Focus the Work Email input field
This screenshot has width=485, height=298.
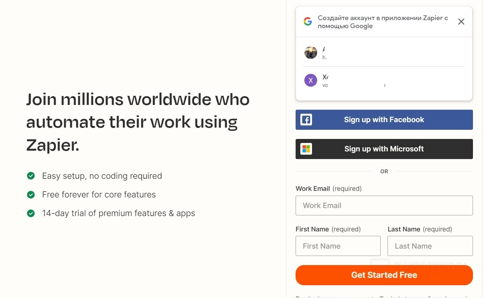click(x=384, y=205)
